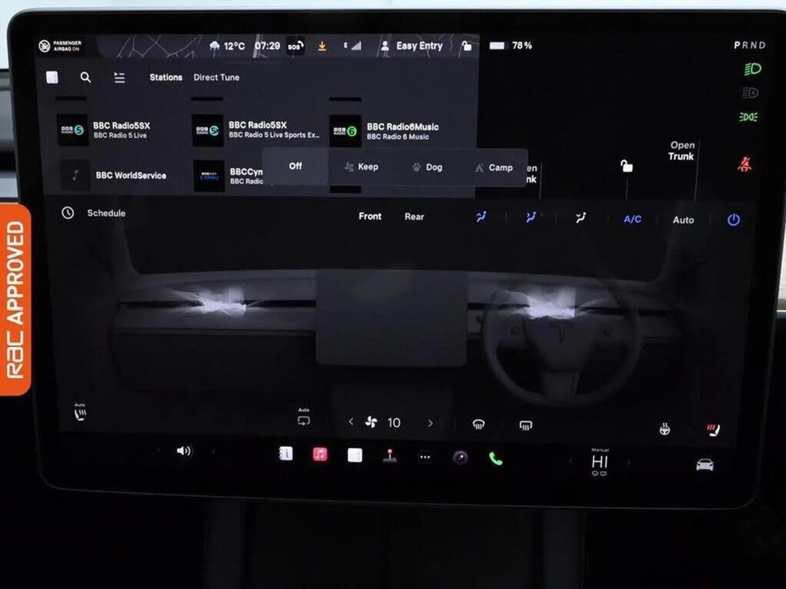Tap the software download arrow icon

tap(322, 46)
